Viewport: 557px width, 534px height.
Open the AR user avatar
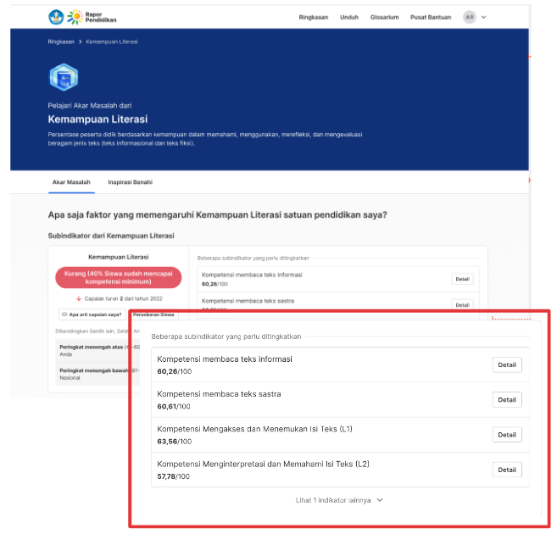470,17
